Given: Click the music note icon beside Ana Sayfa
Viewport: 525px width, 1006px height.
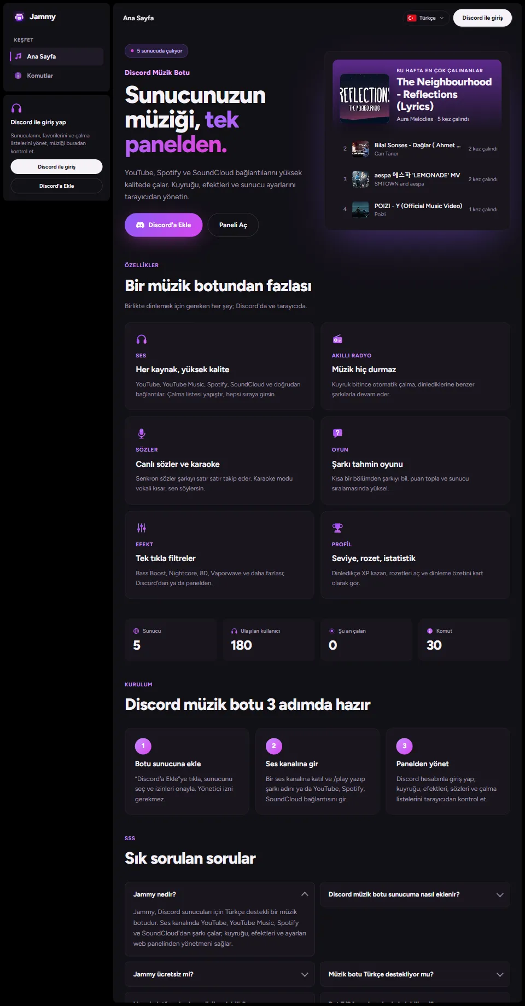Looking at the screenshot, I should [18, 56].
